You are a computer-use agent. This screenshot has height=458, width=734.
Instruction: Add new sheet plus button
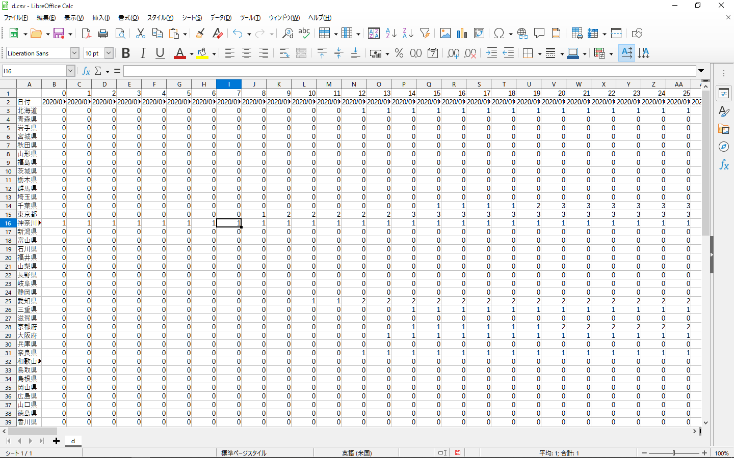click(x=56, y=441)
